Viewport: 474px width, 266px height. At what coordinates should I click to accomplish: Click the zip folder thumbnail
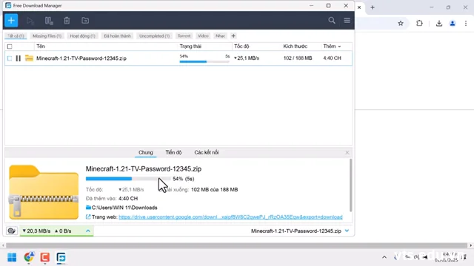point(44,192)
